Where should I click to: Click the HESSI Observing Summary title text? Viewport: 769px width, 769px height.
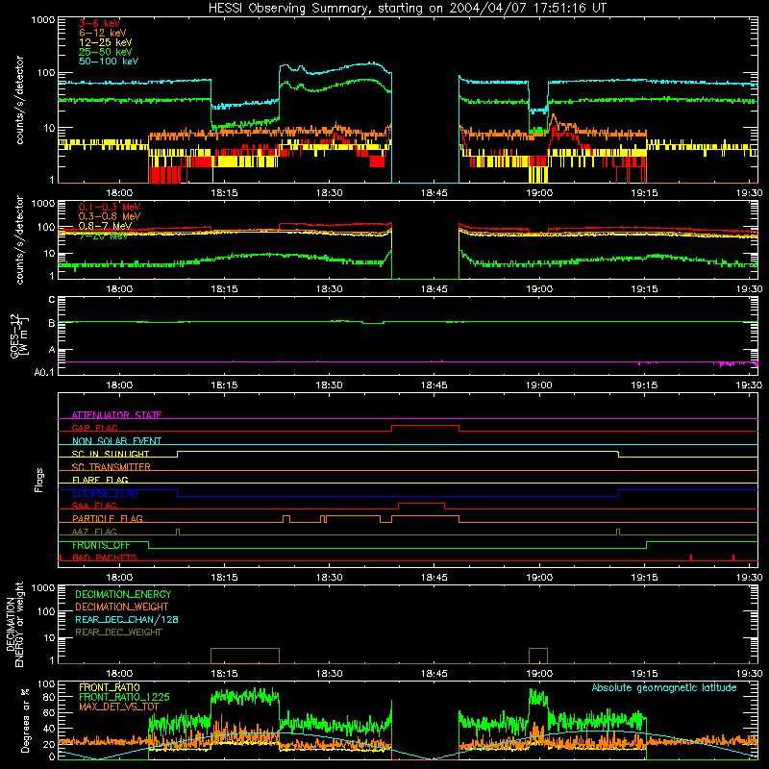coord(407,9)
